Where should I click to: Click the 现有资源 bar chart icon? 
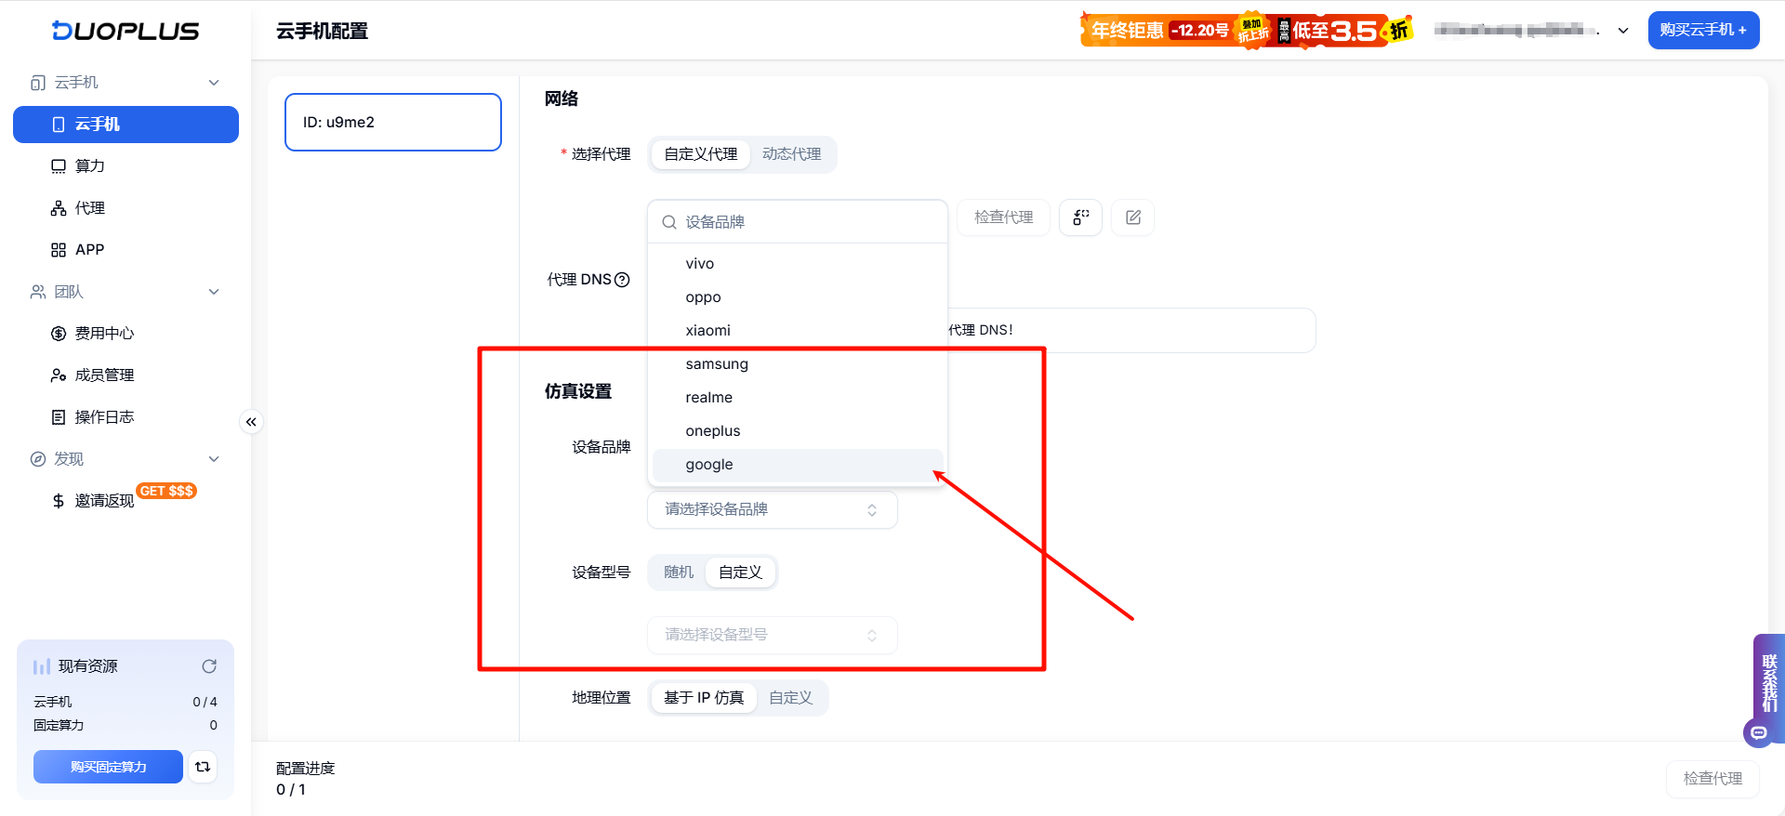(x=42, y=666)
